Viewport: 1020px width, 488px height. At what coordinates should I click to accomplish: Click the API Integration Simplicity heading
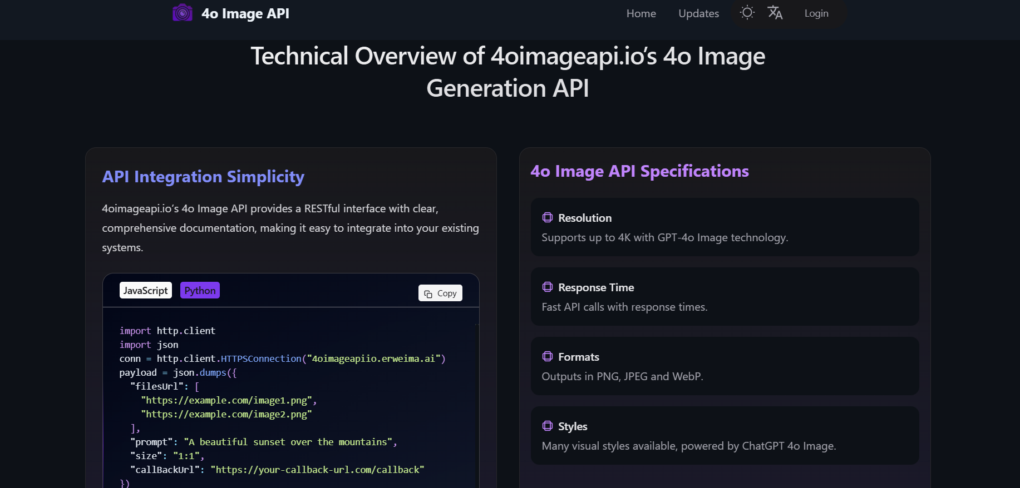(203, 177)
